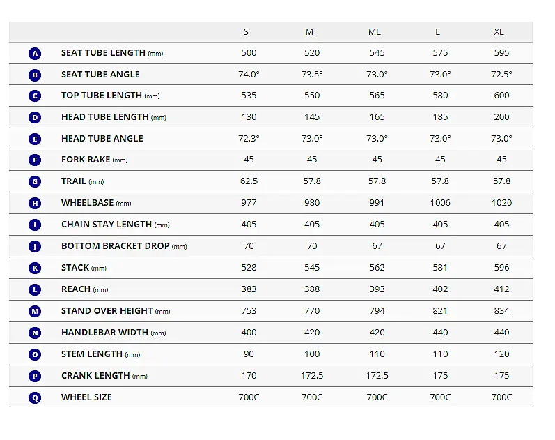Click the K icon beside Stack
Viewport: 555px width, 440px height.
coord(35,268)
